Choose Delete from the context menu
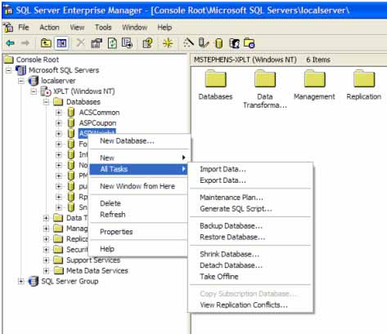The width and height of the screenshot is (387, 334). click(x=138, y=203)
